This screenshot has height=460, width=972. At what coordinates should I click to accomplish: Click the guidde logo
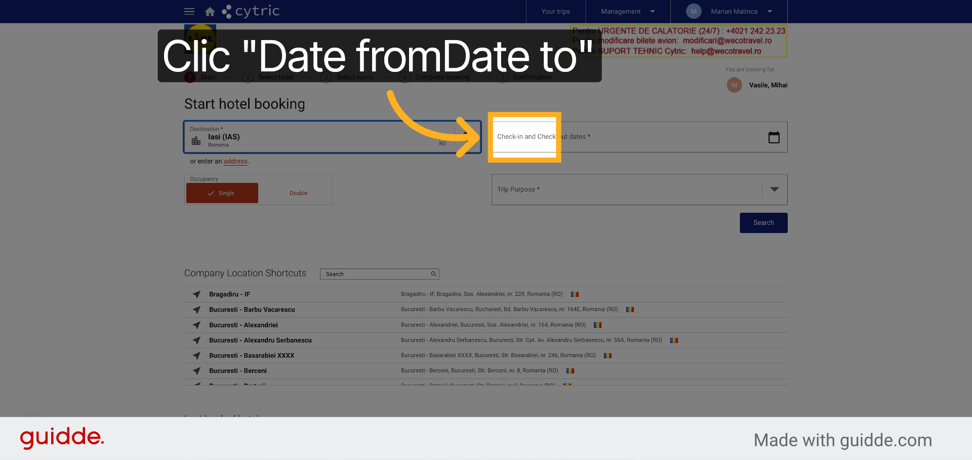[62, 437]
